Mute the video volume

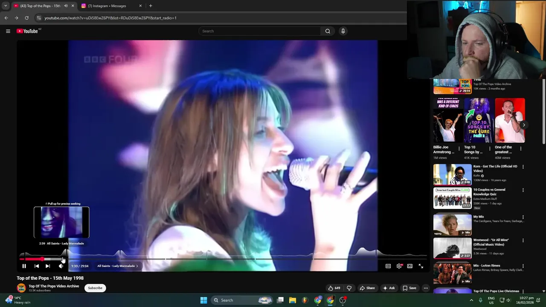(x=61, y=266)
